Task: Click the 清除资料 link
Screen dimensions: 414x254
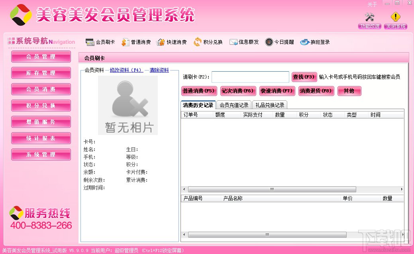Action: pyautogui.click(x=159, y=70)
